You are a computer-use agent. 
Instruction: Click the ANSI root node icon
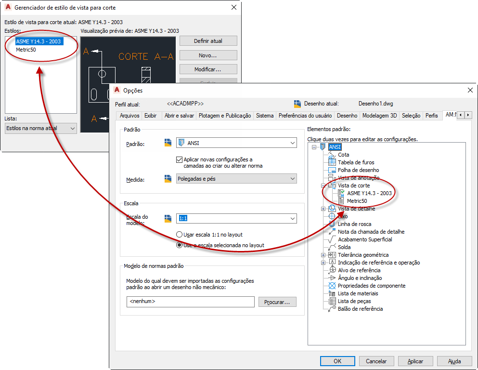[323, 147]
